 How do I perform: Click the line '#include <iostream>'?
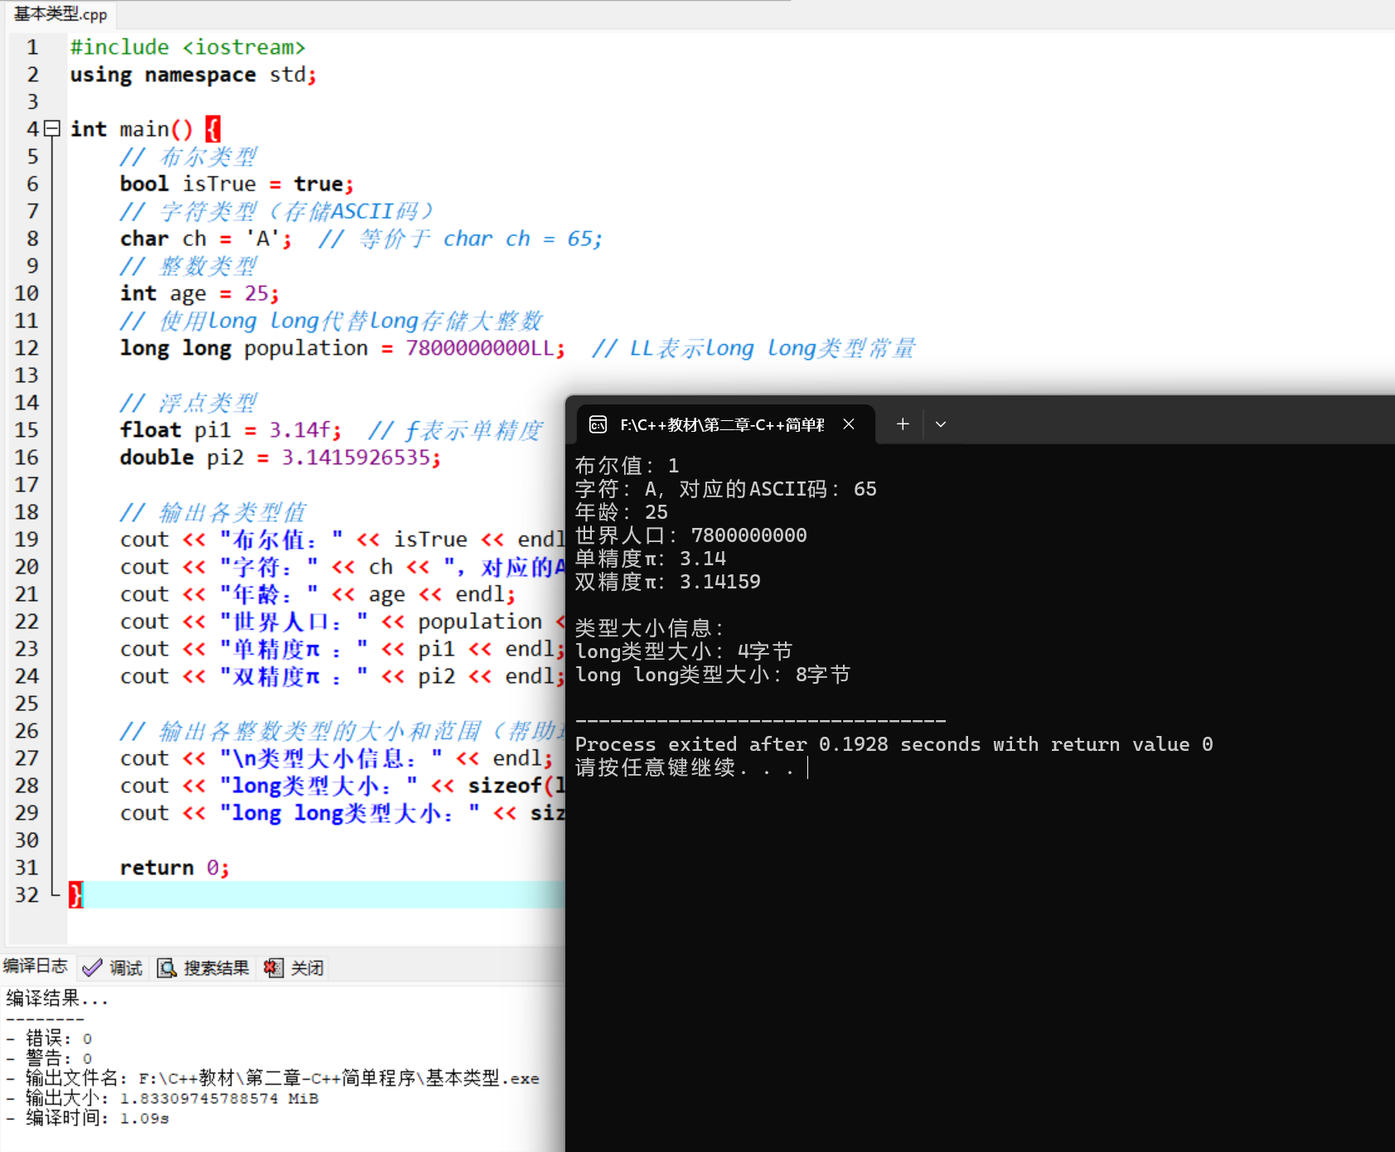[188, 47]
